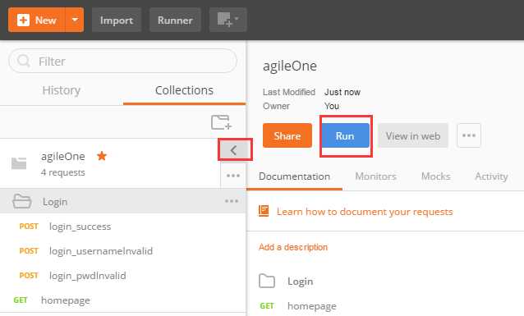The width and height of the screenshot is (524, 316).
Task: Open Learn how to document your requests
Action: click(365, 212)
